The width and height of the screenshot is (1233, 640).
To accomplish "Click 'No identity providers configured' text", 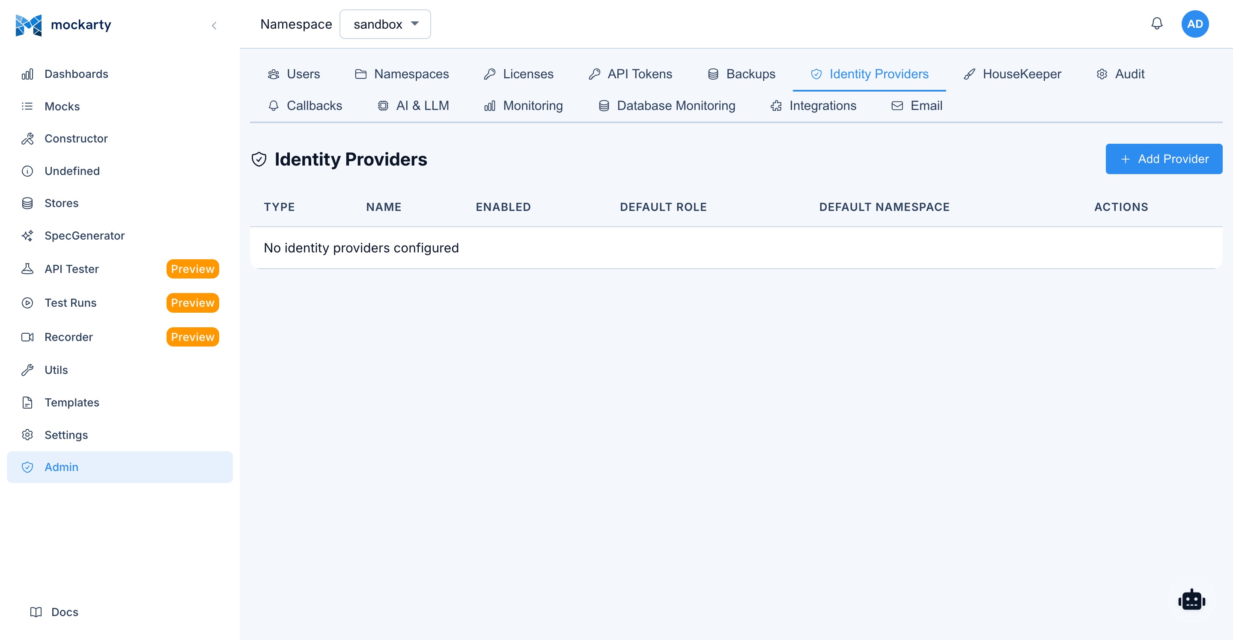I will [361, 248].
